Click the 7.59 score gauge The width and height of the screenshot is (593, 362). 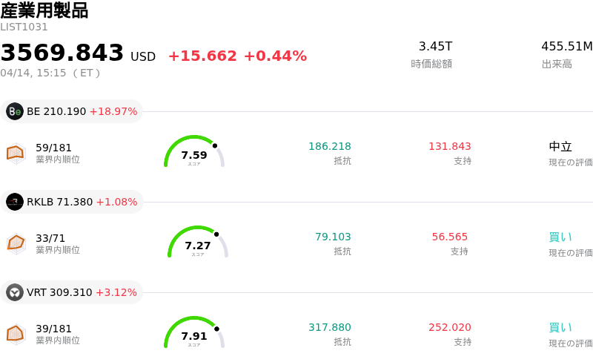click(194, 152)
